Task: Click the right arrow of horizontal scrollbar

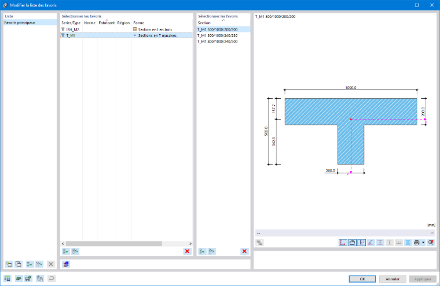Action: coord(190,244)
